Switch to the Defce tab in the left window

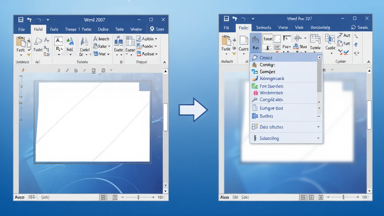point(103,29)
